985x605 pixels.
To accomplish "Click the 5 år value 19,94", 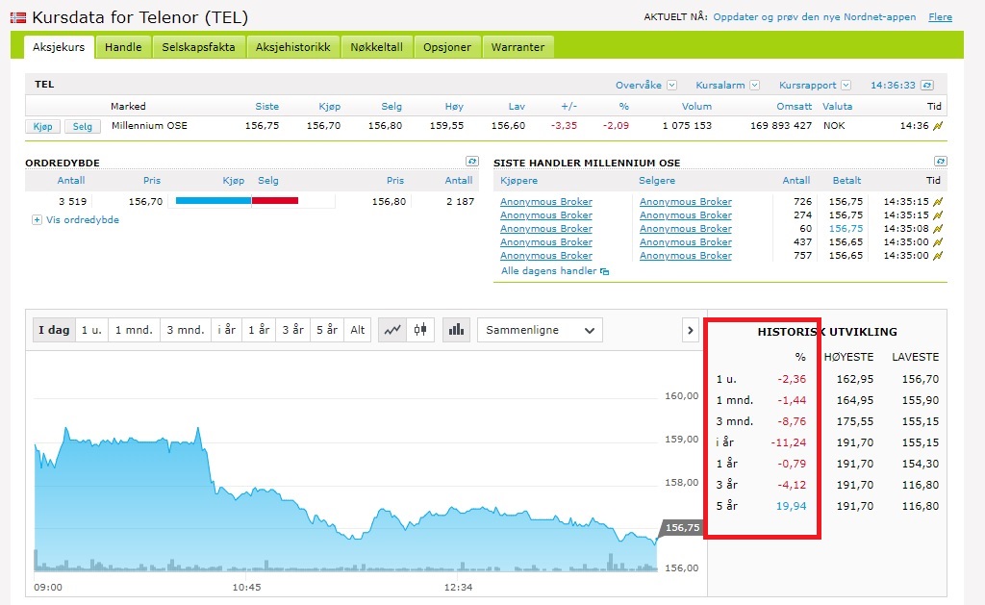I will click(791, 506).
